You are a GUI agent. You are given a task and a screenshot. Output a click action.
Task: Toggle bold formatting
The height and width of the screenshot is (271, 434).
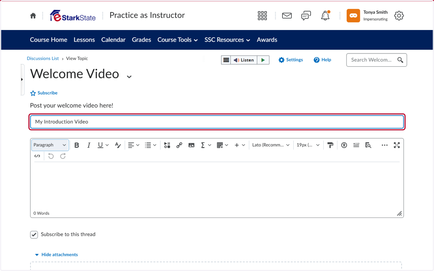(77, 145)
